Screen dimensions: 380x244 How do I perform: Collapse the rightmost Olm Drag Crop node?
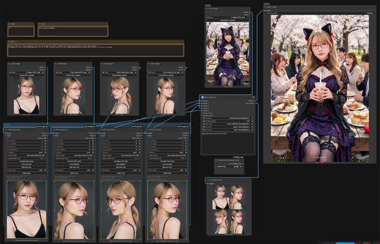click(148, 129)
